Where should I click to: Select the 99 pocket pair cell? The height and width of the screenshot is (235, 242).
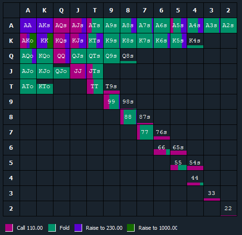coord(112,102)
